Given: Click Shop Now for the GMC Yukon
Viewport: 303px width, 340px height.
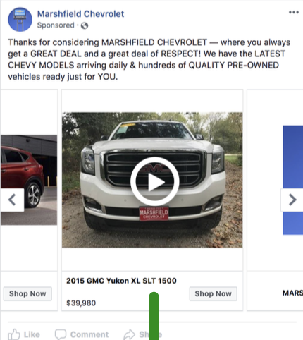Looking at the screenshot, I should [213, 293].
